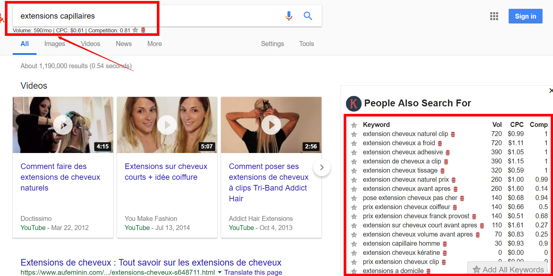Star 'extension cheveux adhesive' keyword

(x=354, y=152)
